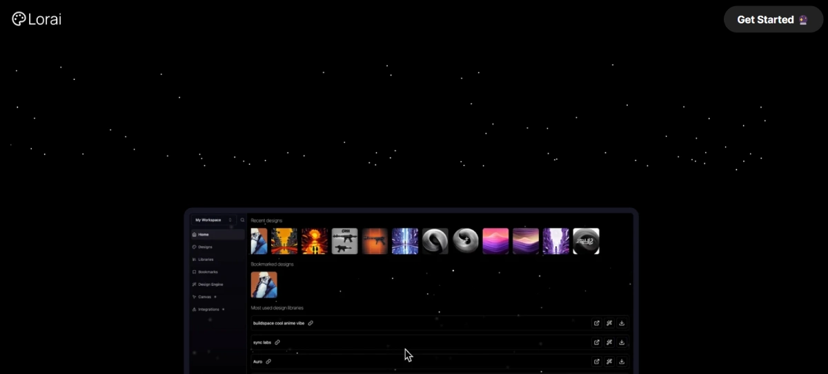Image resolution: width=828 pixels, height=374 pixels.
Task: Open Bookmarks in the sidebar
Action: click(207, 272)
